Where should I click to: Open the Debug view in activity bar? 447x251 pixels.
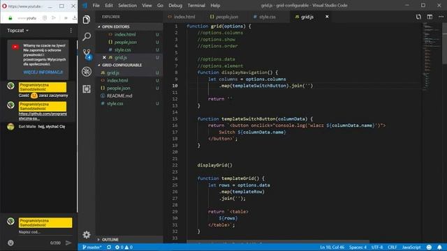(x=87, y=71)
